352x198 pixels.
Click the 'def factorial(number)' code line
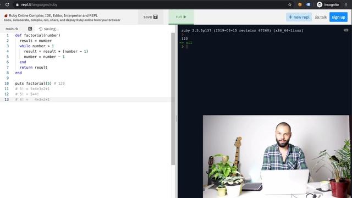coord(38,35)
